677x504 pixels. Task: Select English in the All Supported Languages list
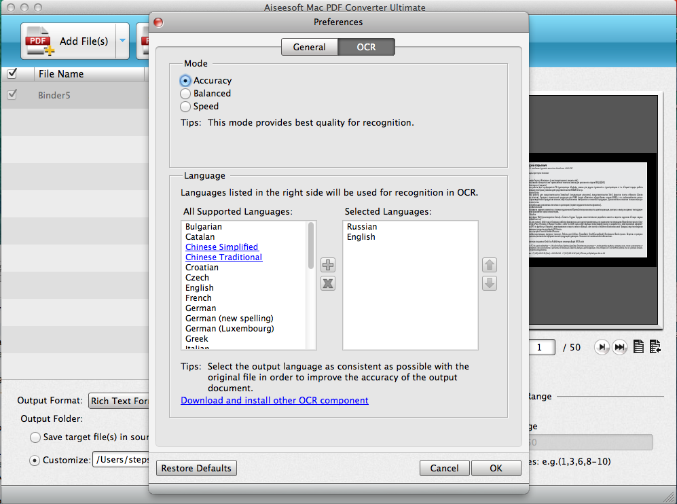tap(200, 288)
